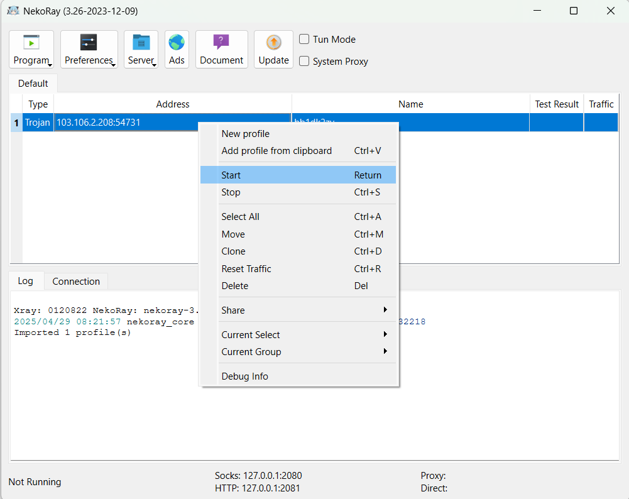
Task: Click the Program toolbar icon
Action: (x=31, y=43)
